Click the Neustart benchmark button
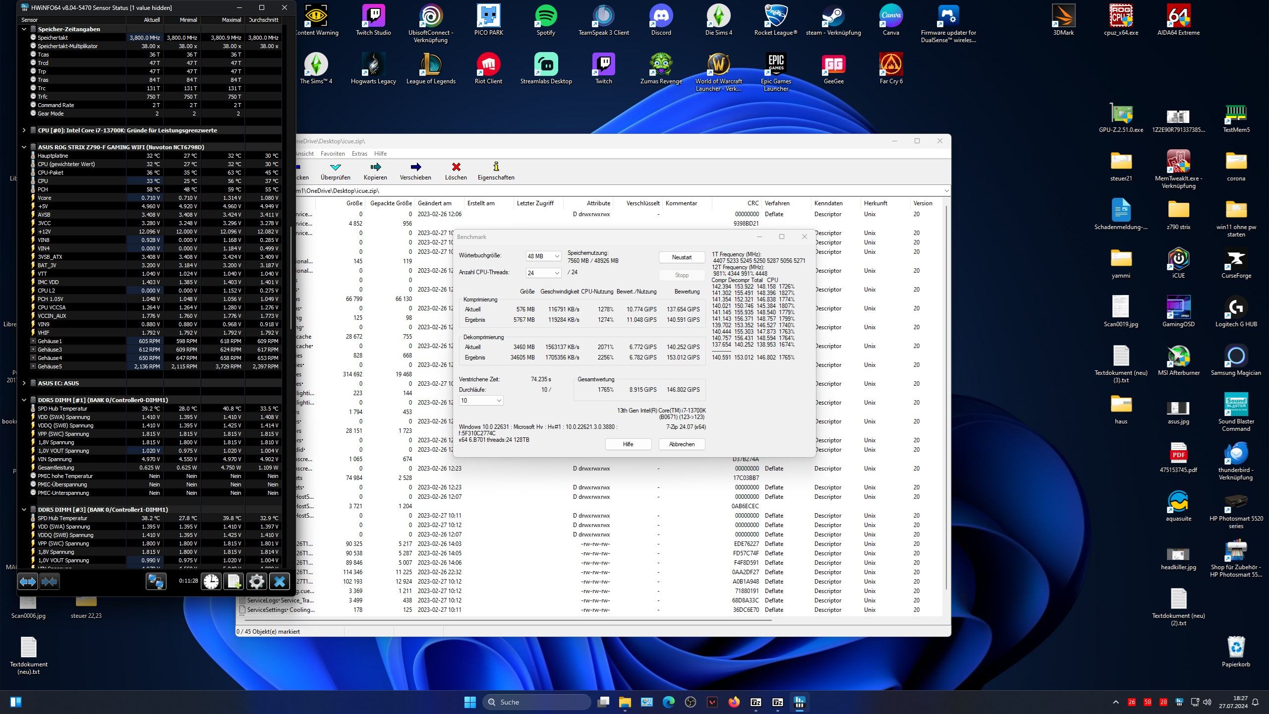Viewport: 1269px width, 714px height. [682, 257]
